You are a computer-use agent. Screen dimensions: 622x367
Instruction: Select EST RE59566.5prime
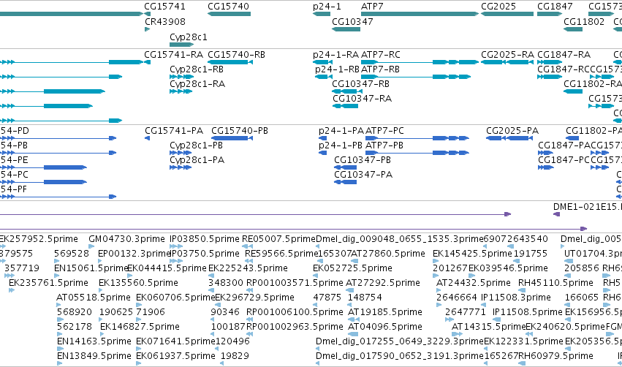[x=281, y=254]
